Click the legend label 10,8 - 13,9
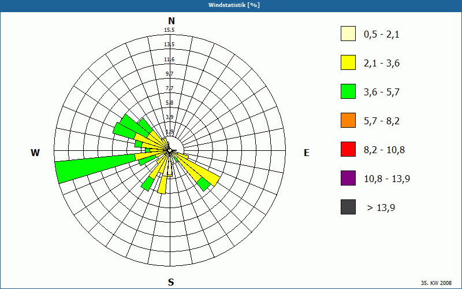Screen dimensions: 462x289 pos(387,179)
